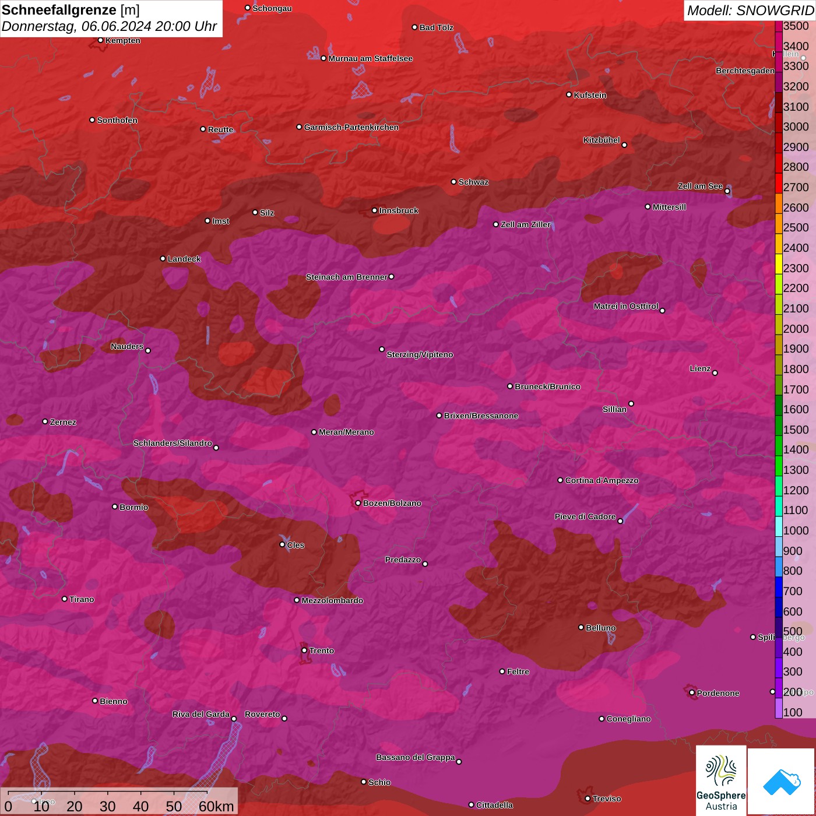Click the Garmisch-Partenkirchen place label
The image size is (816, 816).
pos(351,127)
